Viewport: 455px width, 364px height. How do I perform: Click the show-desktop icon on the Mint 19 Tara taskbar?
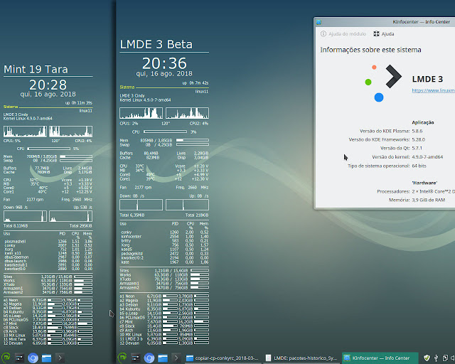pyautogui.click(x=19, y=358)
